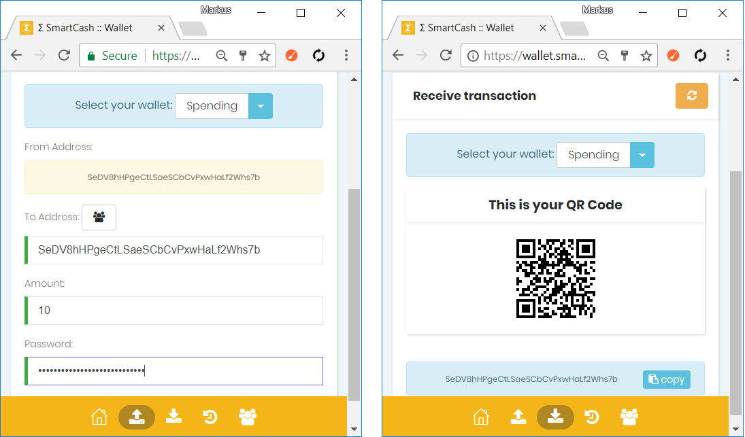
Task: Click Markus profile button in left window
Action: point(216,10)
